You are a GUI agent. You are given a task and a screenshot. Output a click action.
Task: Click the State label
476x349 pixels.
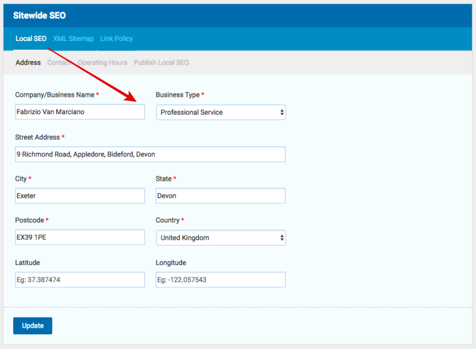[x=164, y=179]
